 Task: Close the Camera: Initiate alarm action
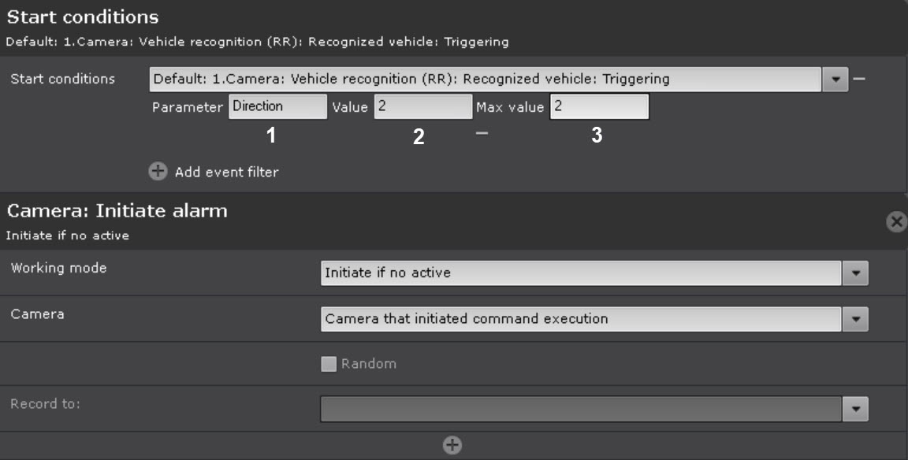tap(896, 223)
